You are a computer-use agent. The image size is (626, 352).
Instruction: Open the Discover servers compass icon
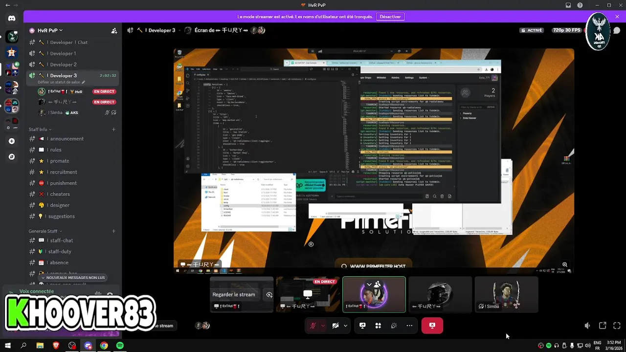[x=12, y=157]
